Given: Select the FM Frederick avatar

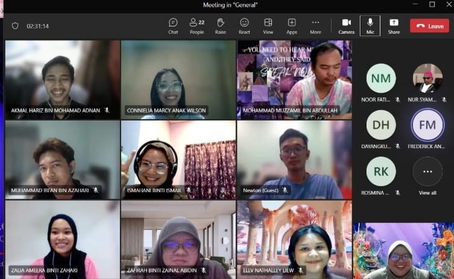Looking at the screenshot, I should tap(427, 125).
